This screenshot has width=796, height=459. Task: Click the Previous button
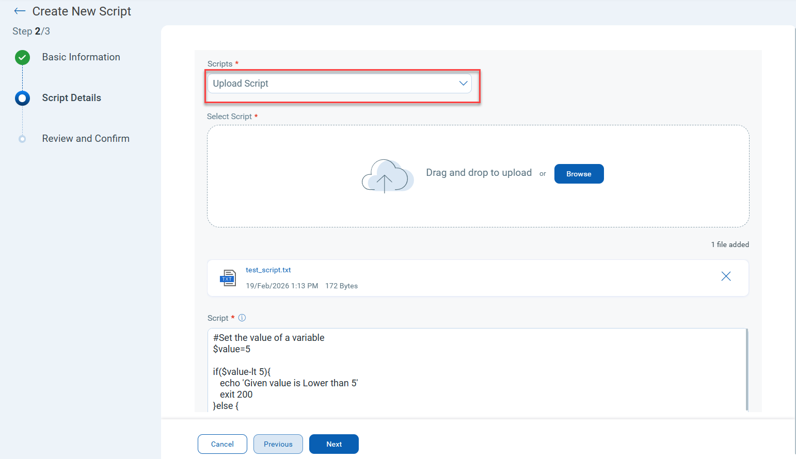[278, 444]
